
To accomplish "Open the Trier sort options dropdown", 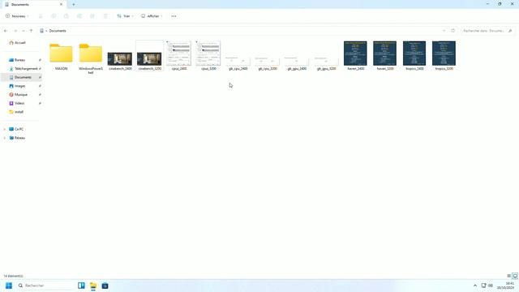I will pos(125,16).
